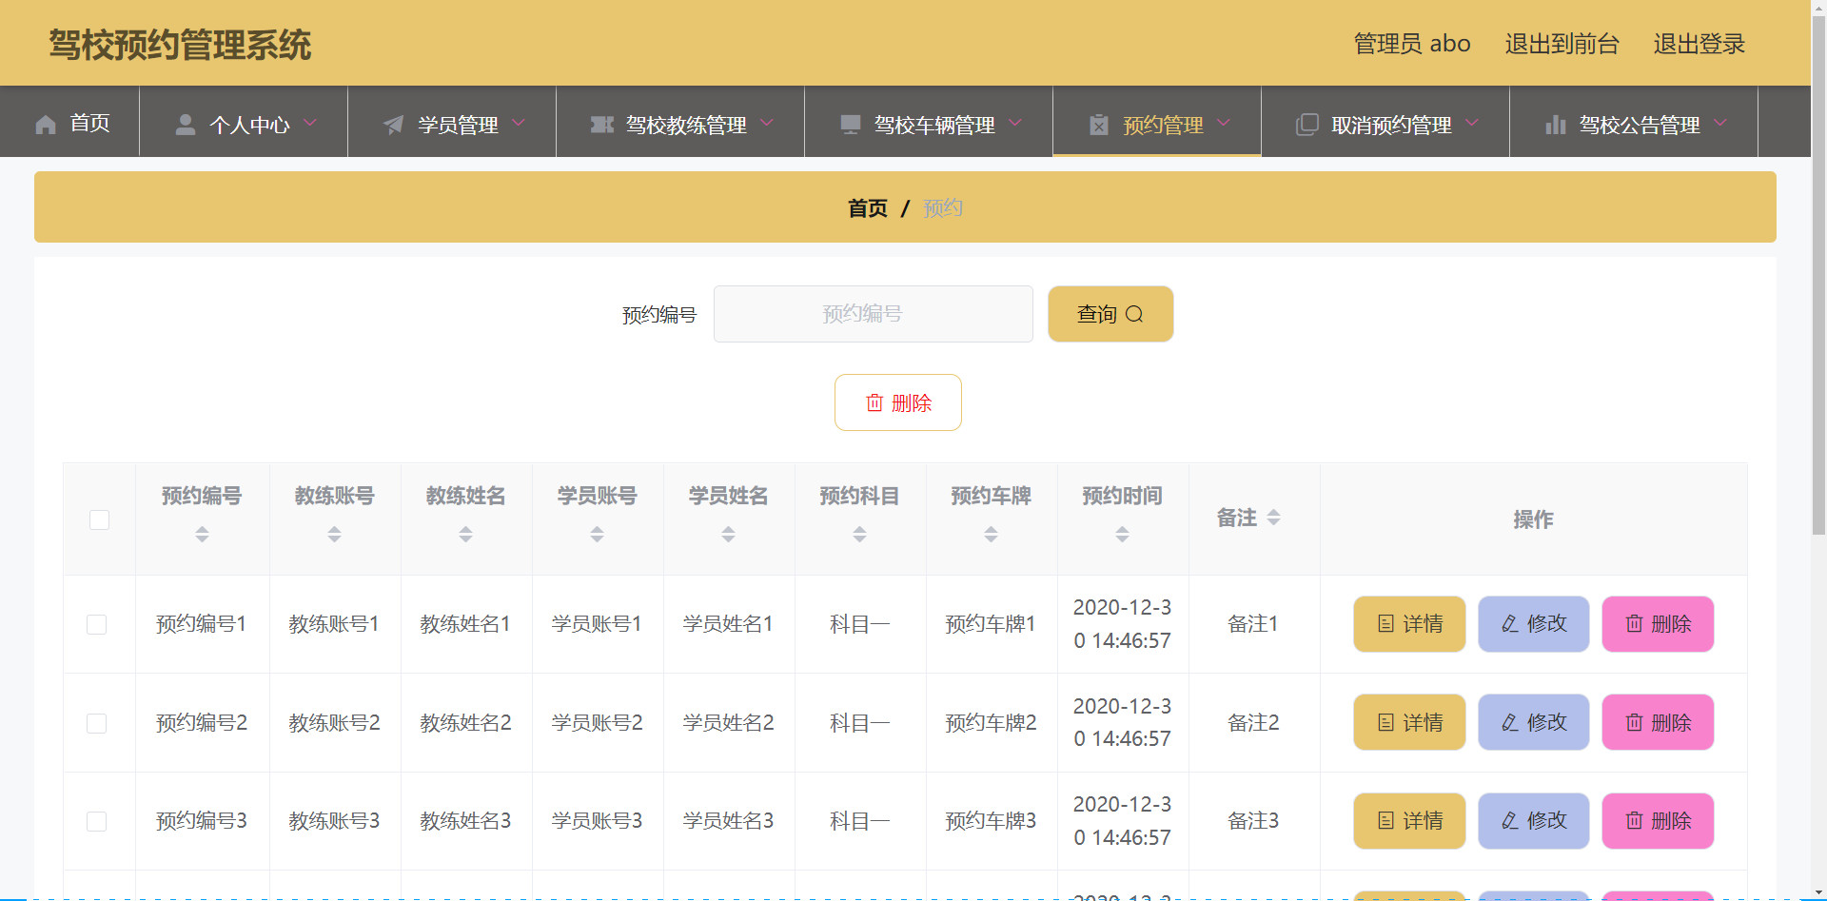Expand the 驾校公告管理 dropdown chevron

(1720, 123)
